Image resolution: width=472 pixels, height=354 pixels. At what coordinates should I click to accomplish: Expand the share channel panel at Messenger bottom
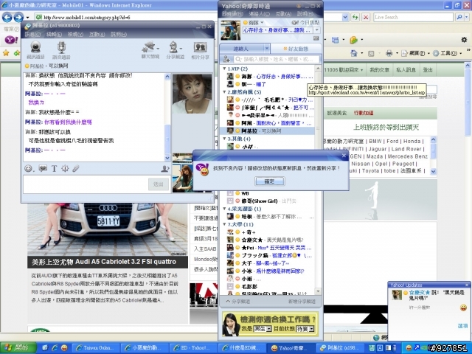pos(237,302)
